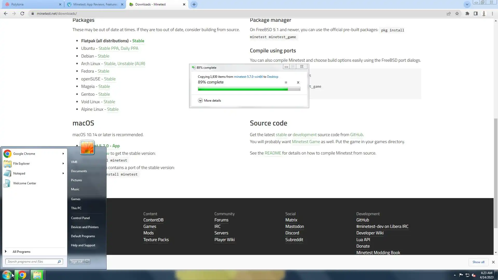This screenshot has width=498, height=280.
Task: Click the browser reload icon
Action: 22,13
